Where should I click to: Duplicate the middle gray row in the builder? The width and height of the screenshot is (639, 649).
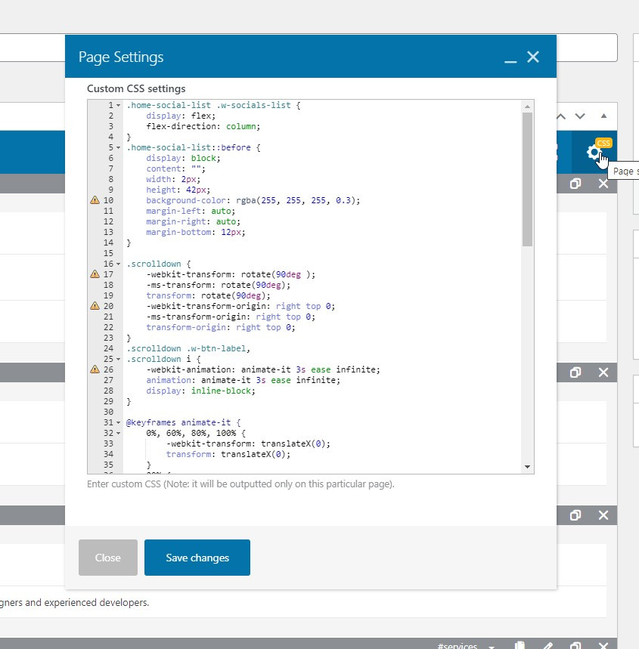click(x=575, y=372)
